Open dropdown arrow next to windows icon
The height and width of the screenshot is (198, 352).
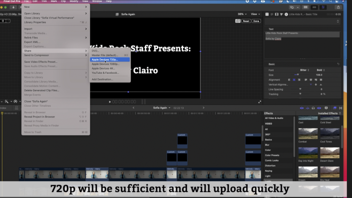[298, 8]
